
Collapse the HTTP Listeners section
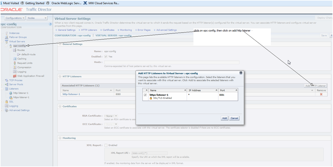[x=60, y=76]
